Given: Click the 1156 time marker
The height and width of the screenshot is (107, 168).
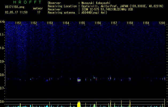Looking at the screenshot, I should (x=98, y=23).
